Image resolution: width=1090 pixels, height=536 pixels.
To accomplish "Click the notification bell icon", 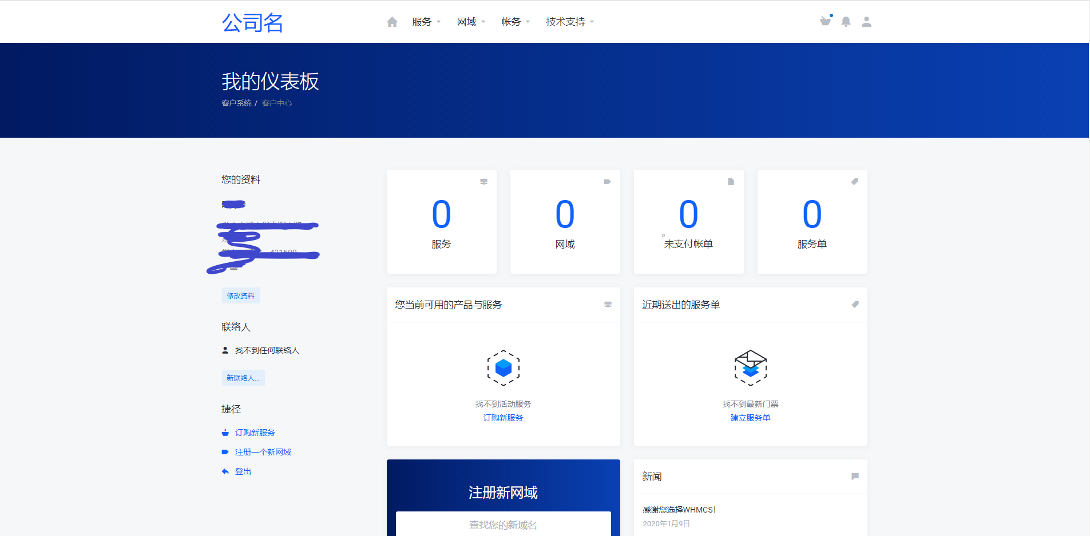I will pos(846,22).
